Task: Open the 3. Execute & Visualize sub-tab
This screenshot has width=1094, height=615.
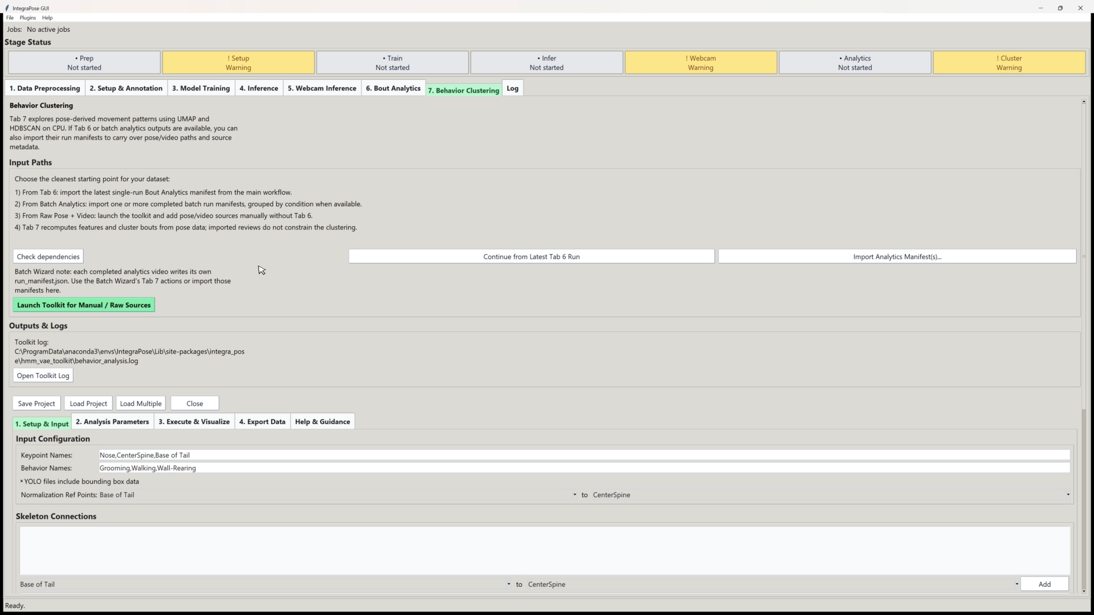Action: (x=194, y=422)
